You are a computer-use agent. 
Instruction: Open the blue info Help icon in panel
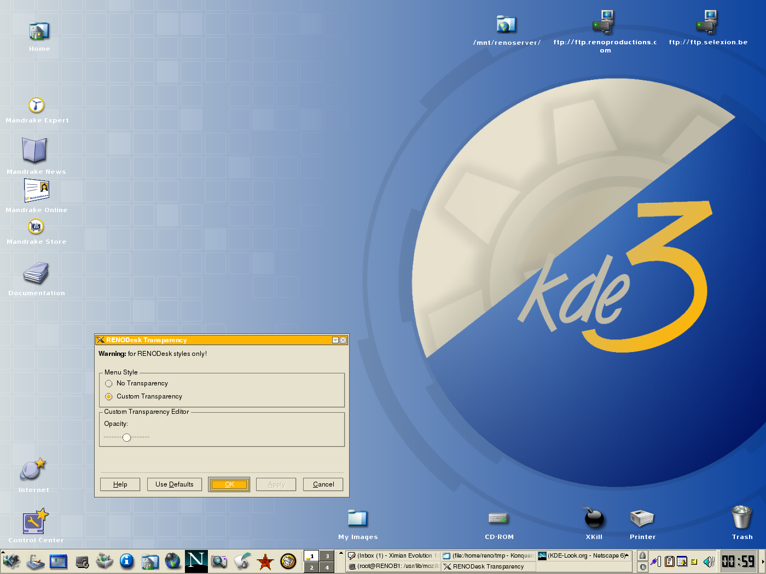coord(127,561)
